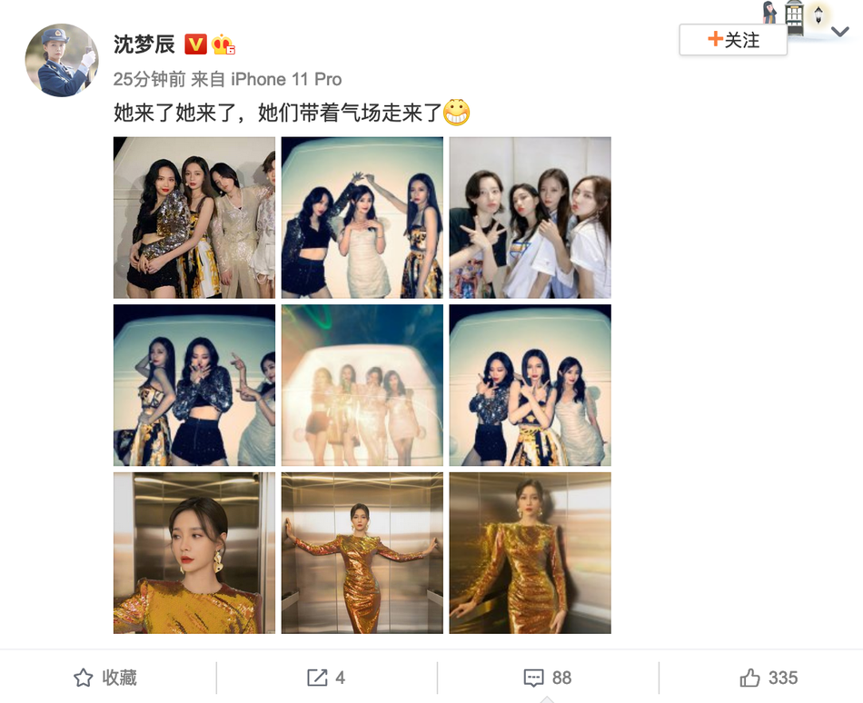Click the repost share icon

tap(317, 678)
